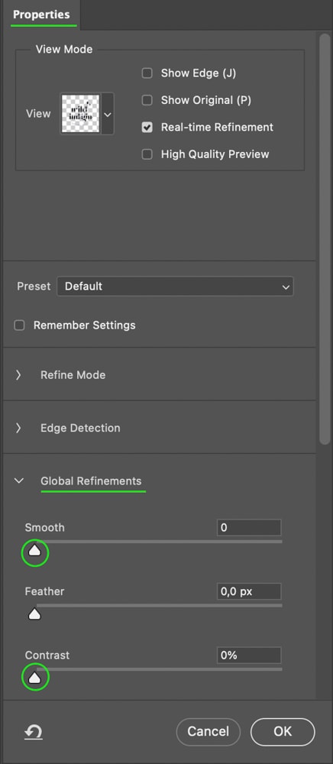Check the Remember Settings box
The image size is (333, 764).
tap(19, 325)
